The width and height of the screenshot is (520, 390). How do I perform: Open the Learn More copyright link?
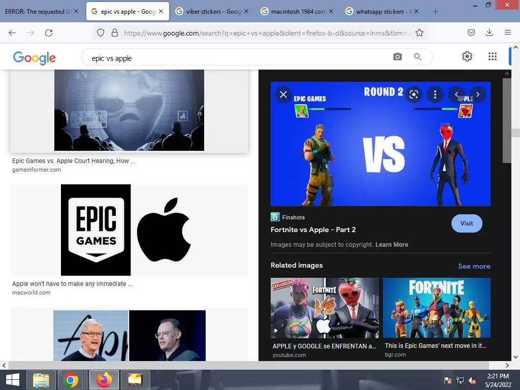click(392, 245)
